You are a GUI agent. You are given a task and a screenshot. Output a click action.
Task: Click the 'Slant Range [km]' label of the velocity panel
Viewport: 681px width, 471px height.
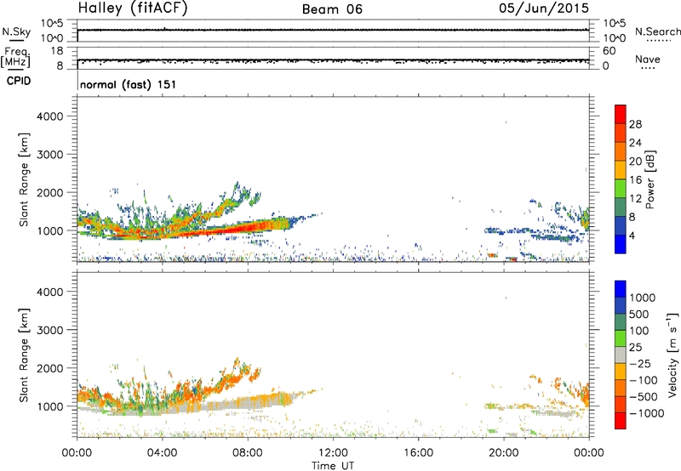click(x=24, y=355)
